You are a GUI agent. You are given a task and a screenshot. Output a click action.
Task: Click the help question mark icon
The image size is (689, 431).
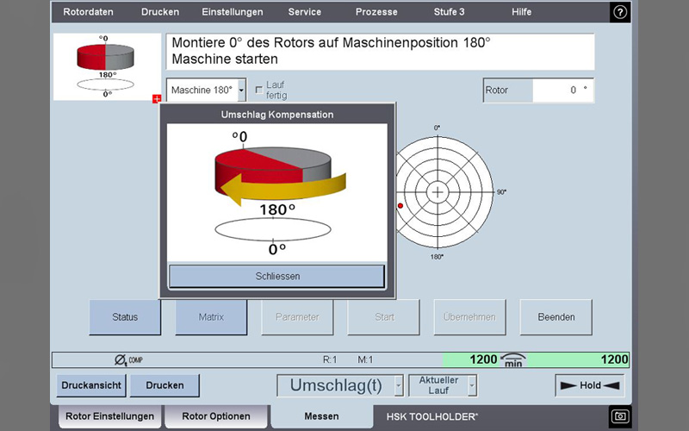coord(620,12)
